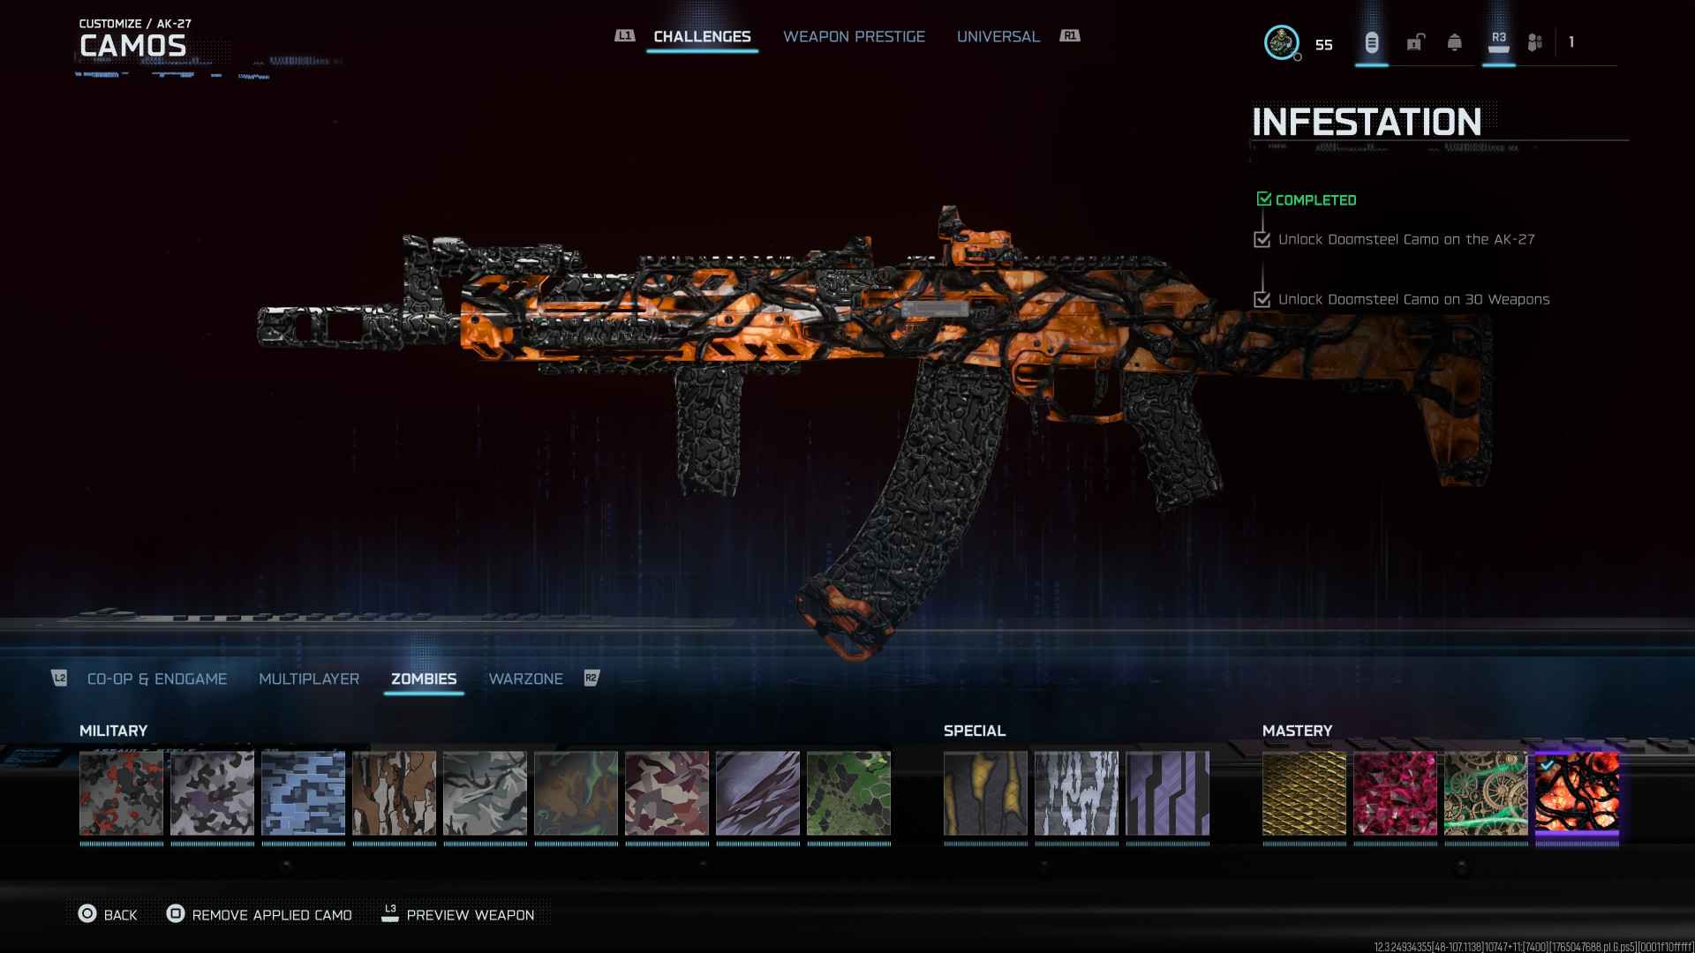1695x953 pixels.
Task: Toggle the Unlock Doomsteel Camo on AK-27 checkbox
Action: [1262, 238]
